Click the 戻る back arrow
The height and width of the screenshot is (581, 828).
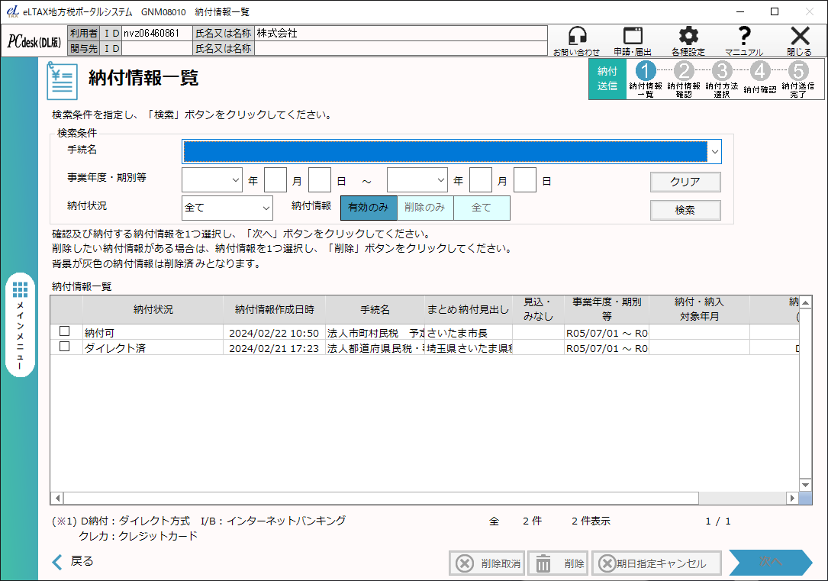pos(72,561)
